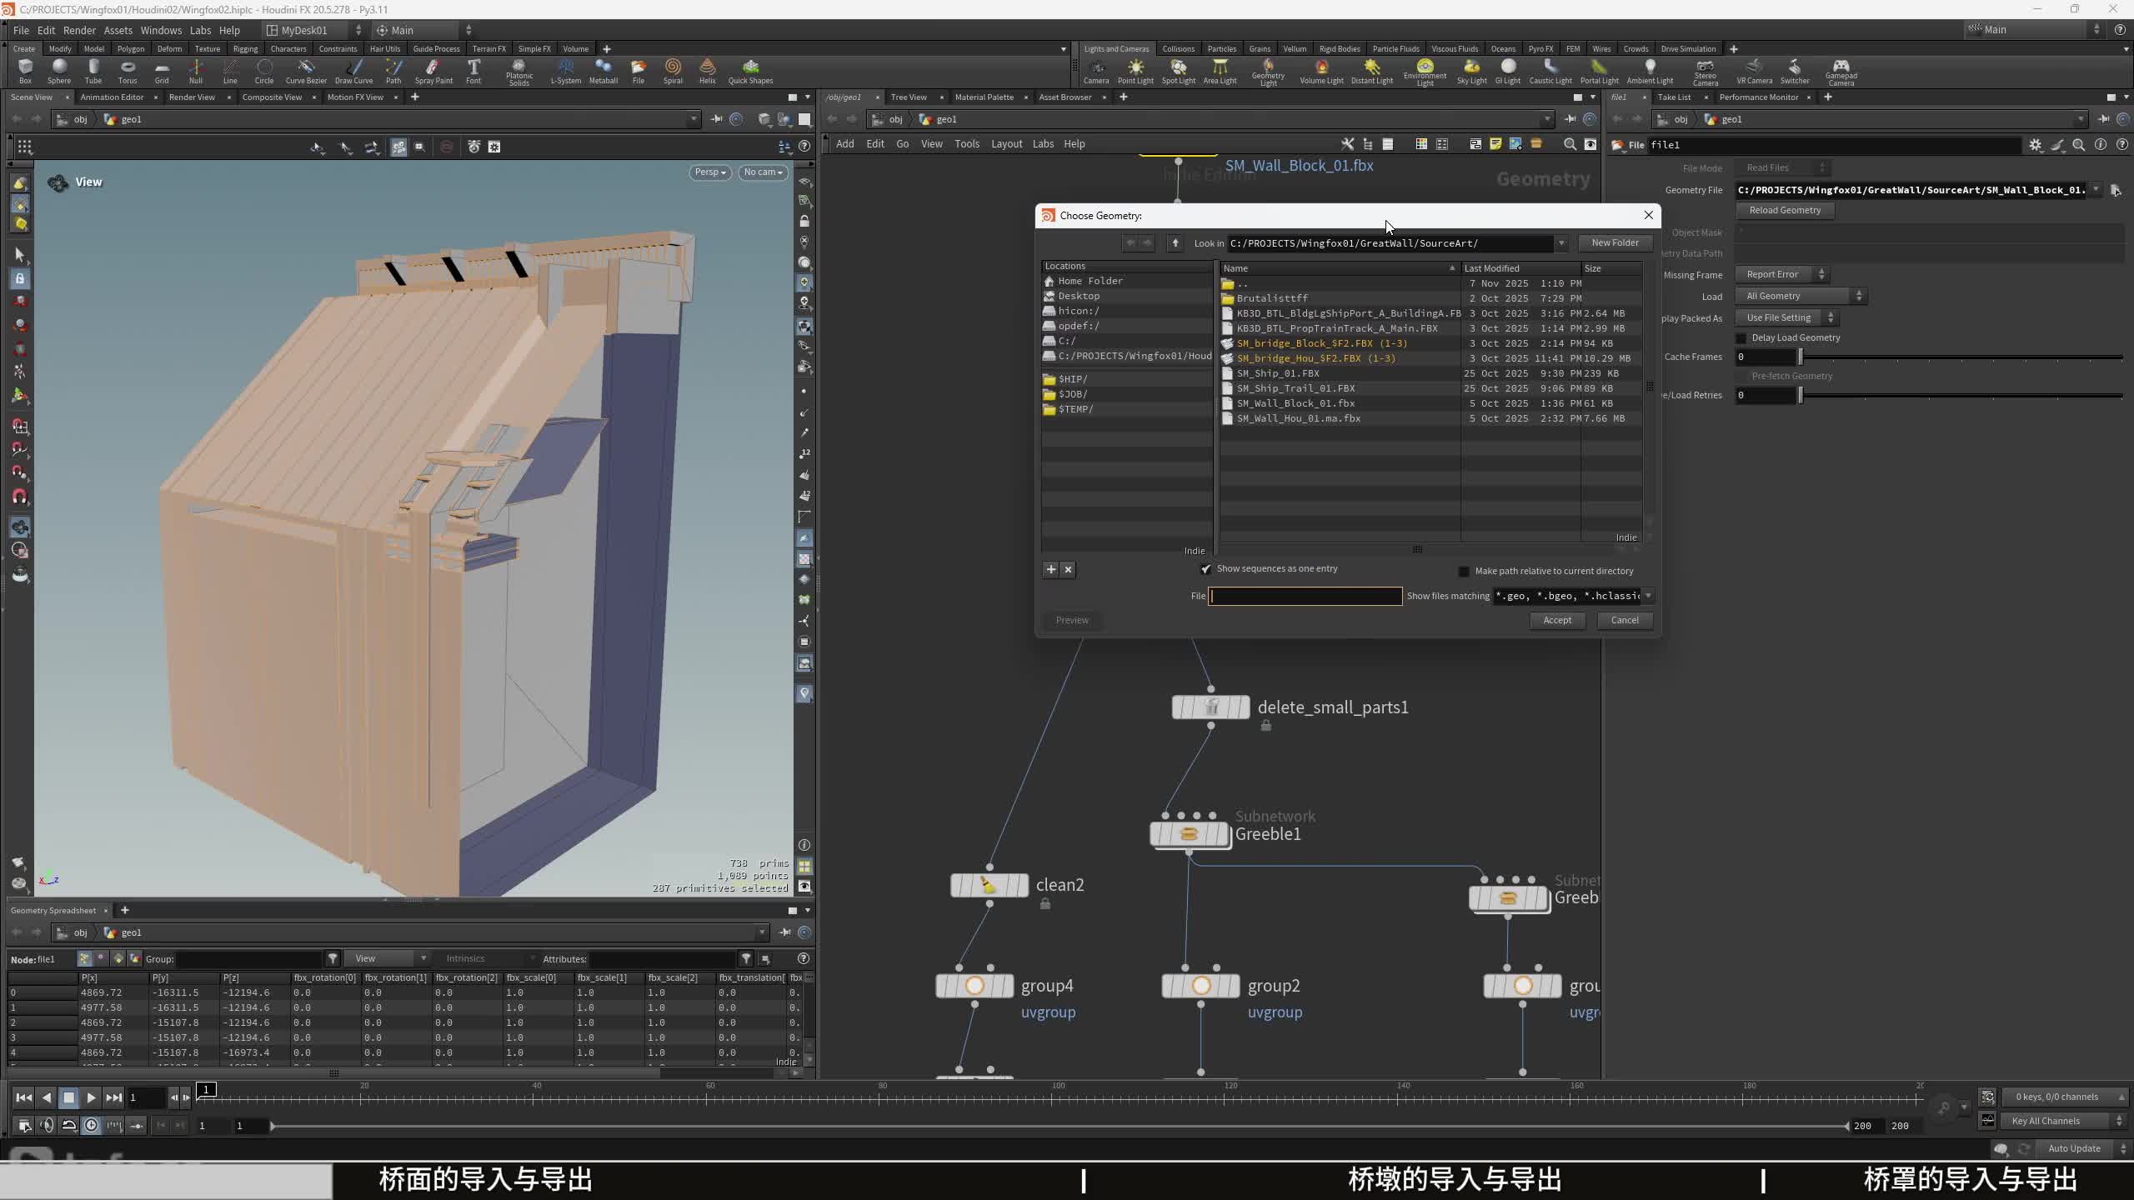The width and height of the screenshot is (2134, 1200).
Task: Open the Render menu
Action: click(x=79, y=31)
